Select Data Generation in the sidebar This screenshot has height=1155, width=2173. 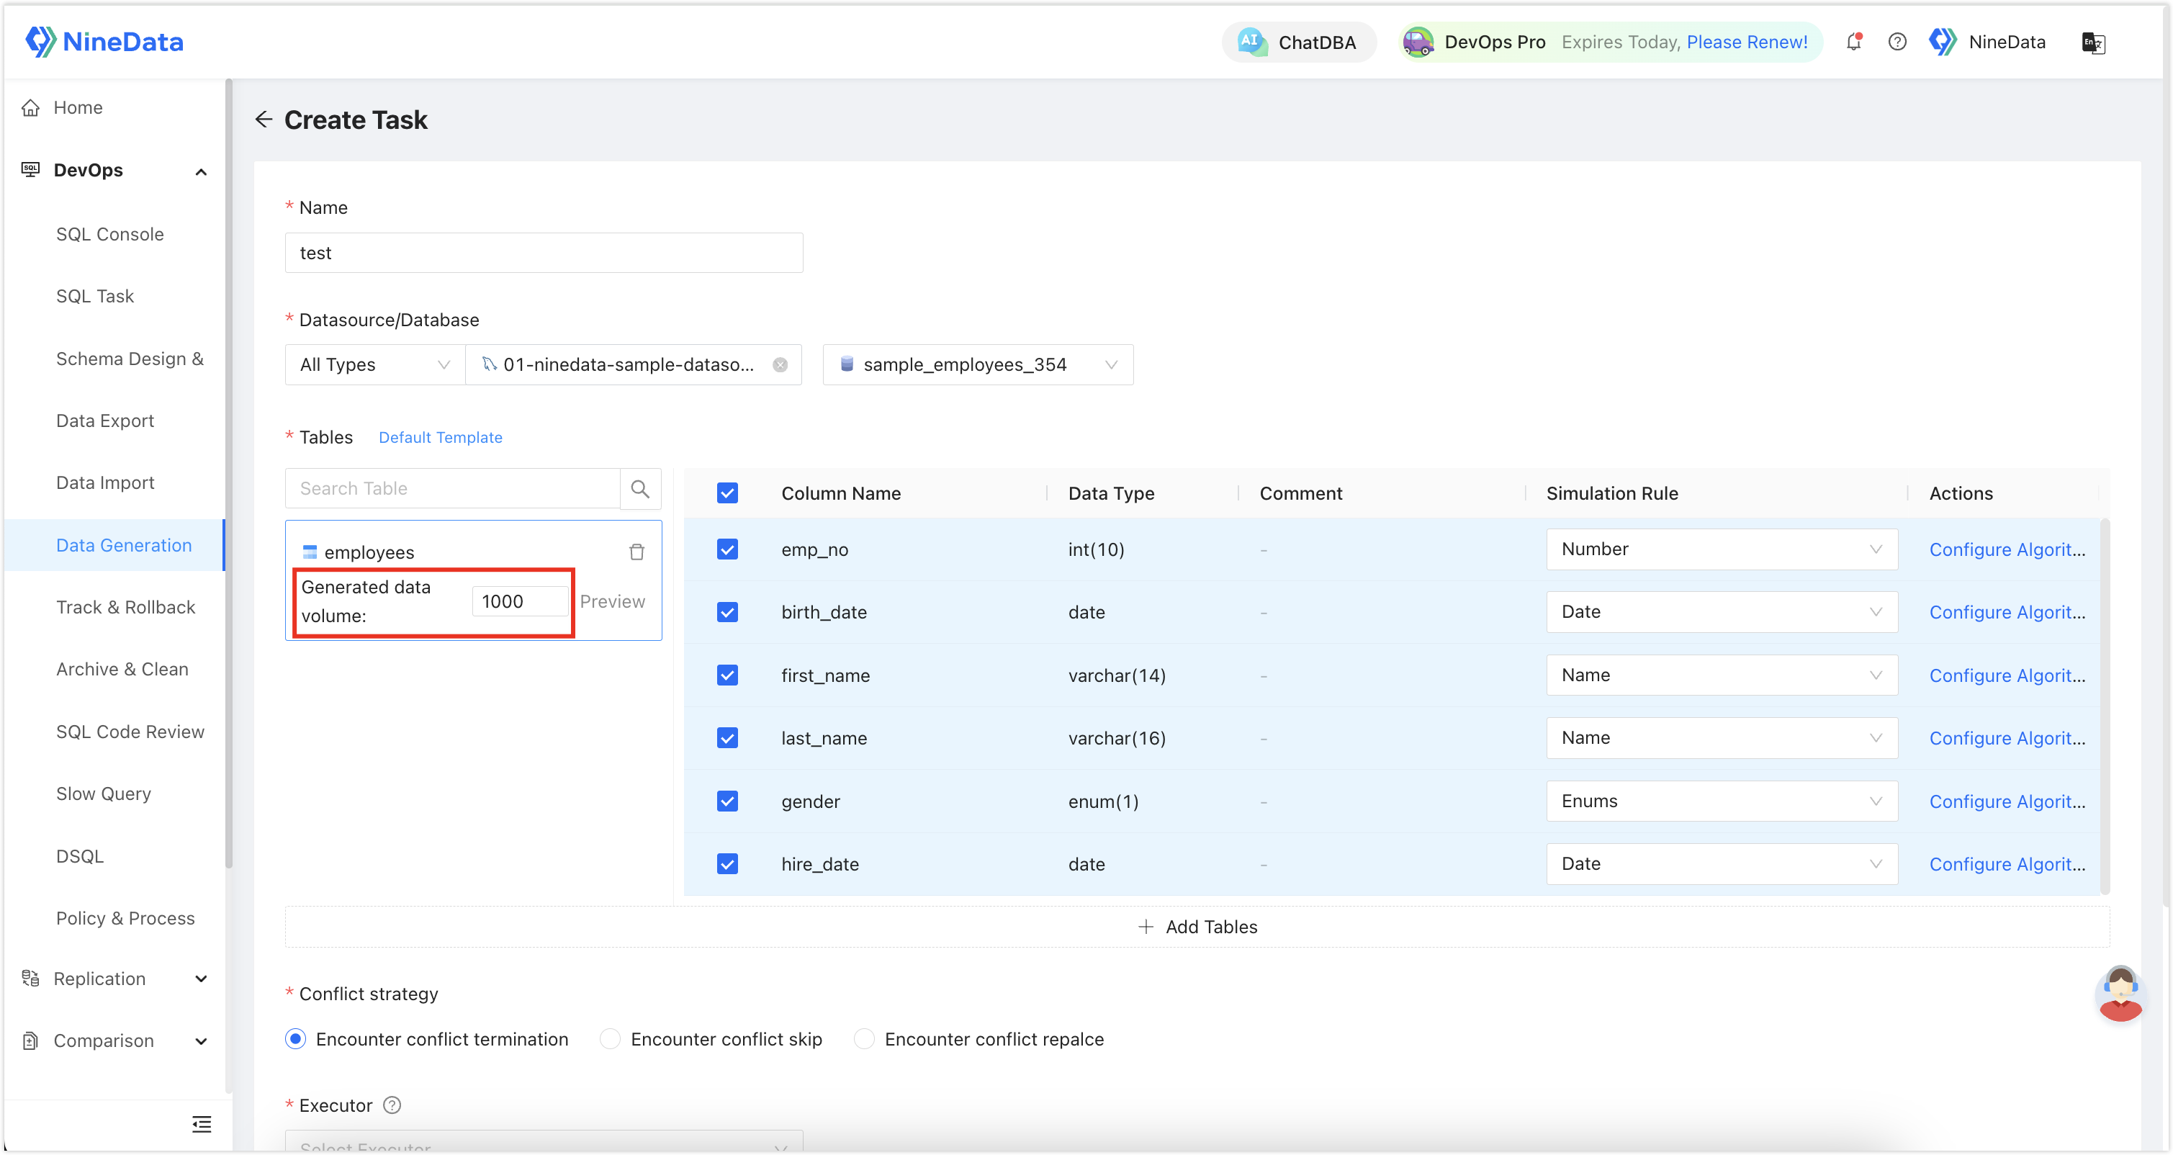[114, 545]
